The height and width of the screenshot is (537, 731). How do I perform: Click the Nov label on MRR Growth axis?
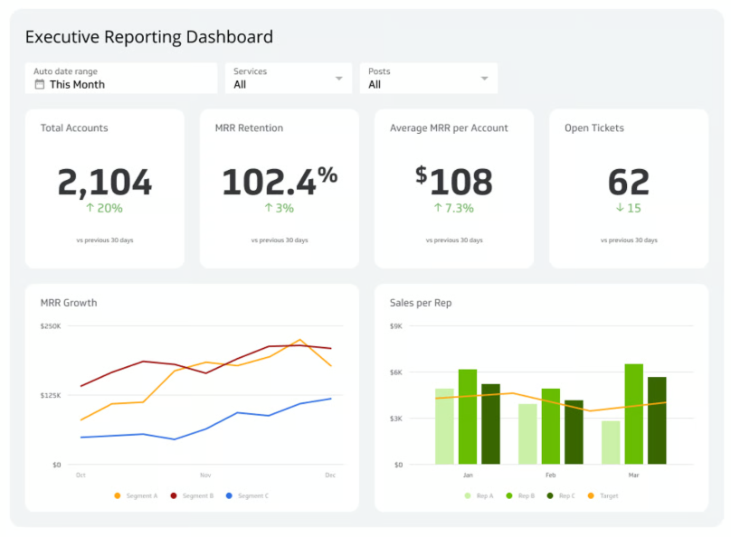(205, 475)
